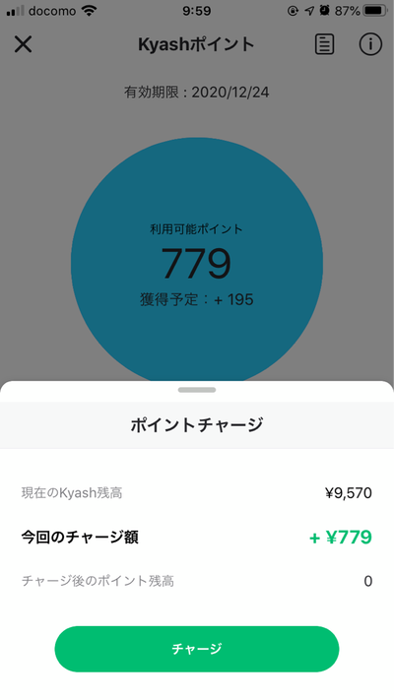
Task: Tap the green チャージ button
Action: click(197, 649)
